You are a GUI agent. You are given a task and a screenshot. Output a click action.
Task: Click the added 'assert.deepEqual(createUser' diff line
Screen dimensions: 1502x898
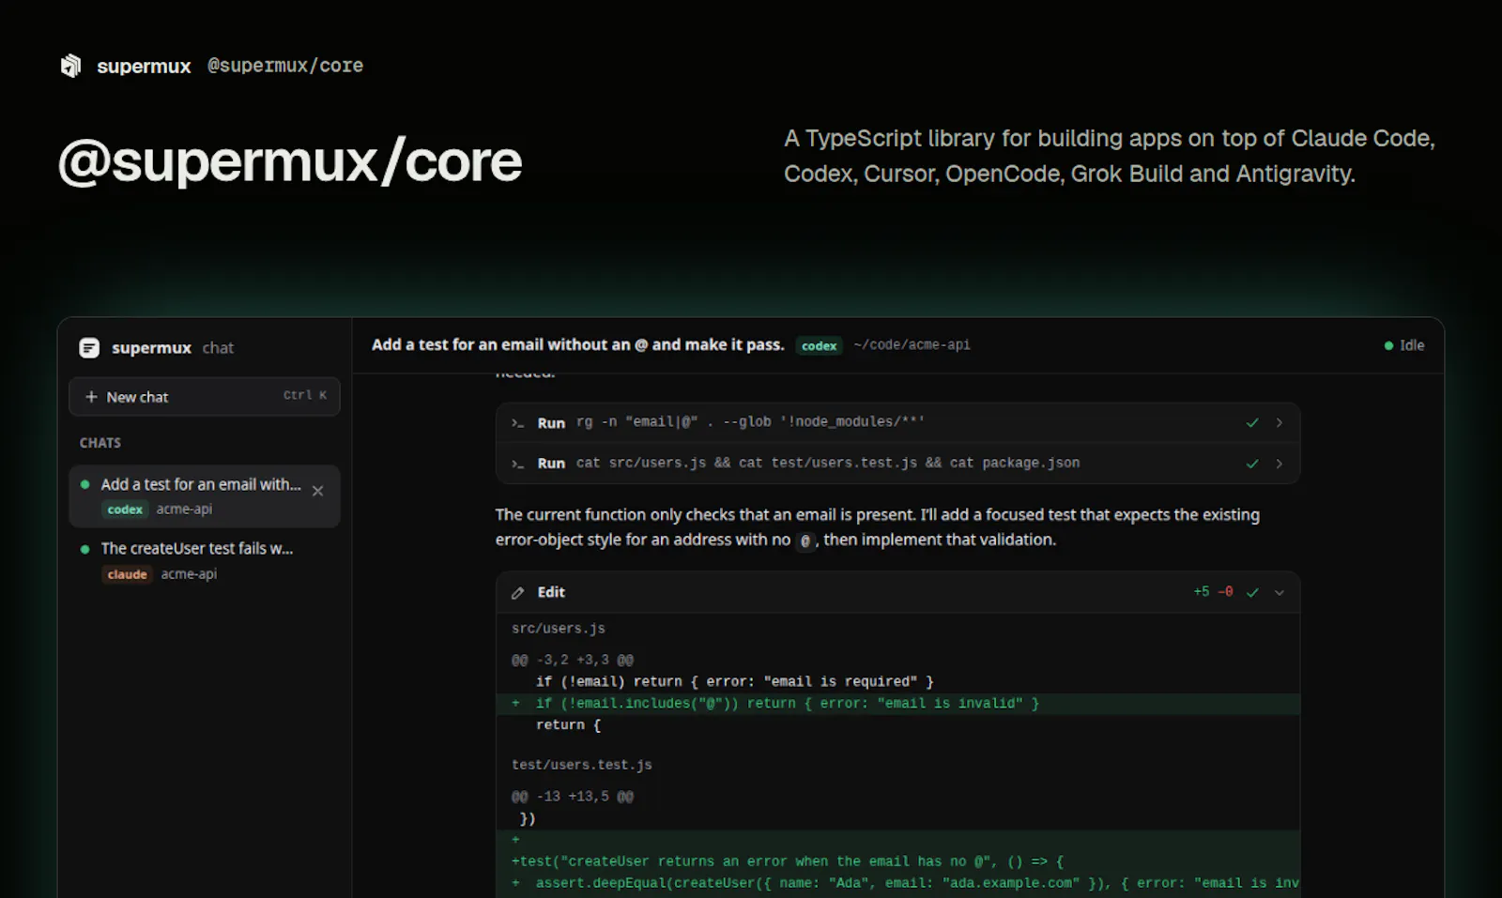click(x=898, y=883)
